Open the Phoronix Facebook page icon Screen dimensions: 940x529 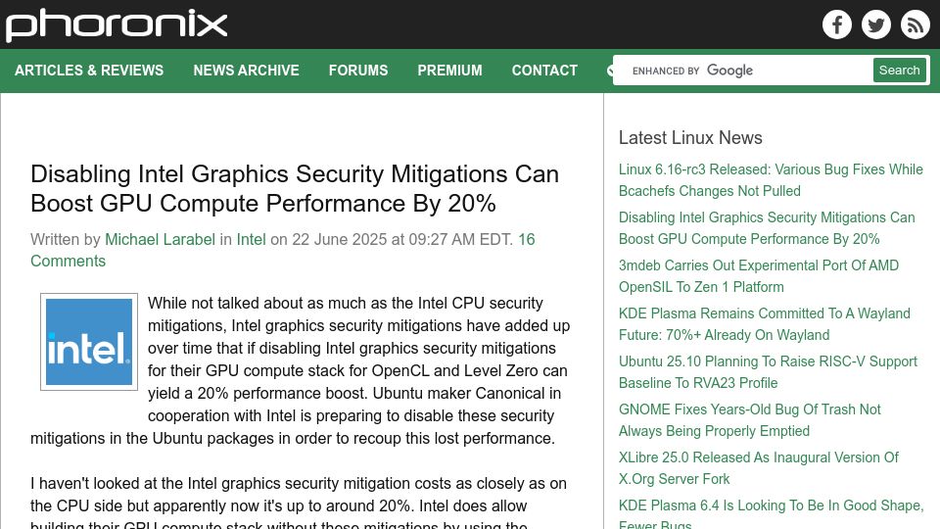(x=837, y=24)
